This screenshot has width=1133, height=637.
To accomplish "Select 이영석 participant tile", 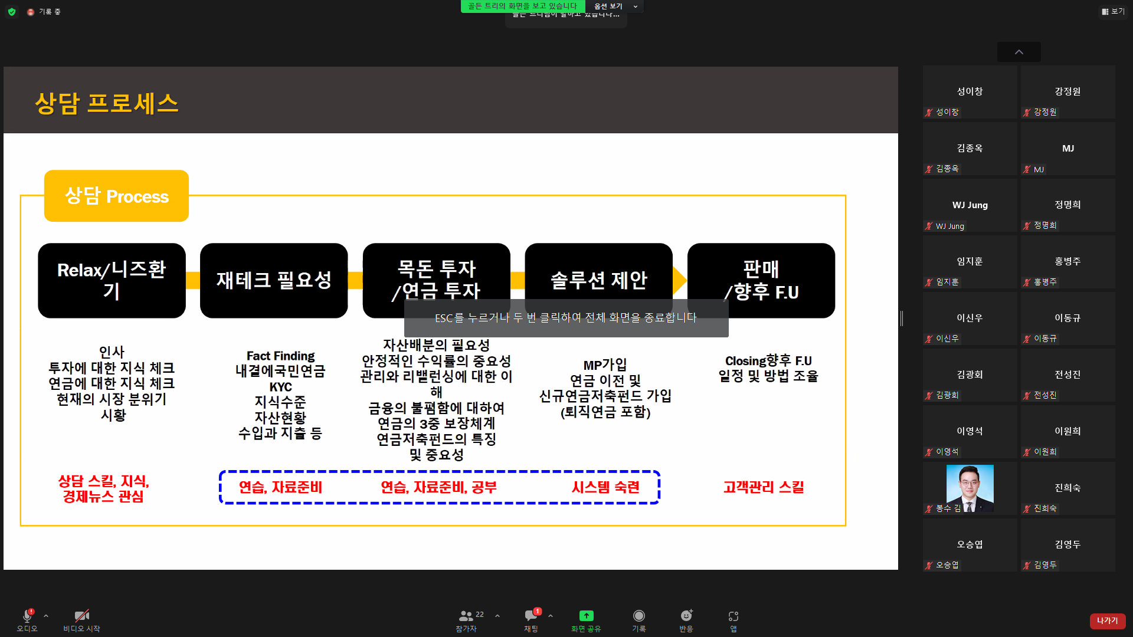I will tap(970, 432).
